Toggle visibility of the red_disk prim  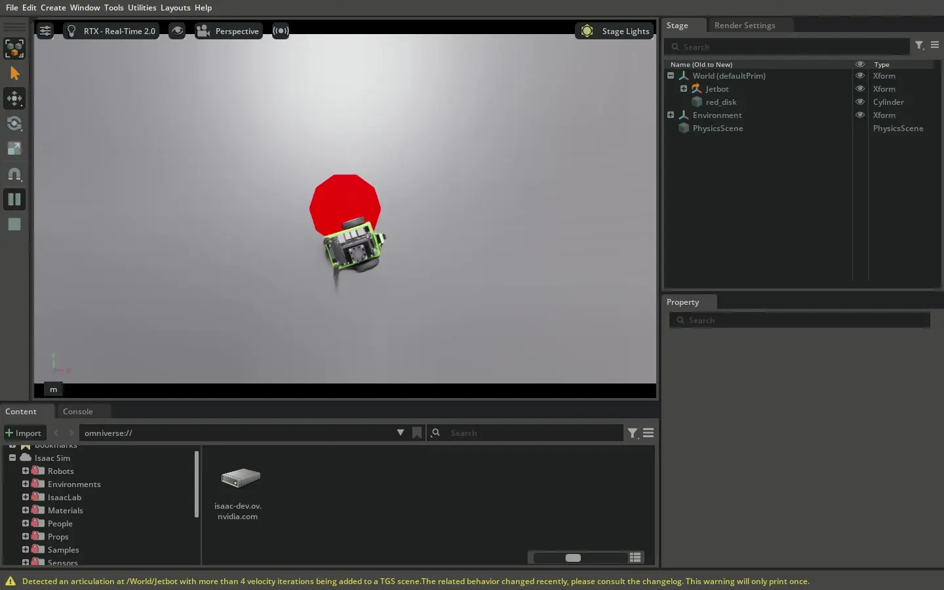[x=859, y=102]
